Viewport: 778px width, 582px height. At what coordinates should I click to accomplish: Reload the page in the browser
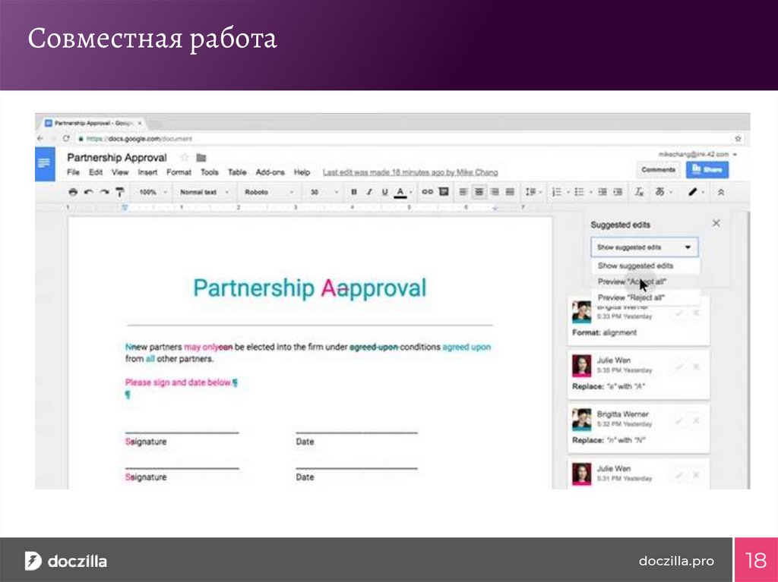[65, 138]
